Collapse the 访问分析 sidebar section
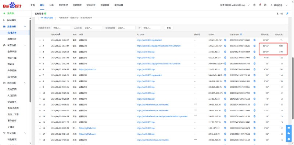The height and width of the screenshot is (145, 294). (25, 83)
